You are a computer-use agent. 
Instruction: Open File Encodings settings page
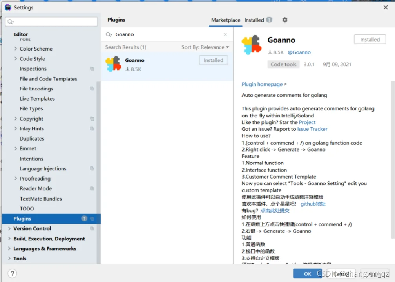pos(36,89)
